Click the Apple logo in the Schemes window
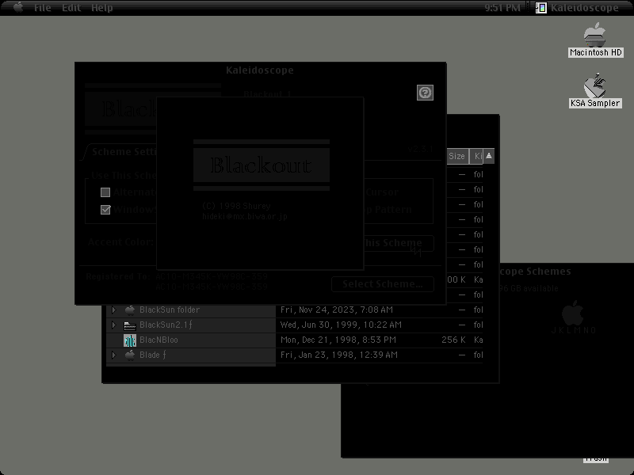The image size is (634, 475). point(573,313)
